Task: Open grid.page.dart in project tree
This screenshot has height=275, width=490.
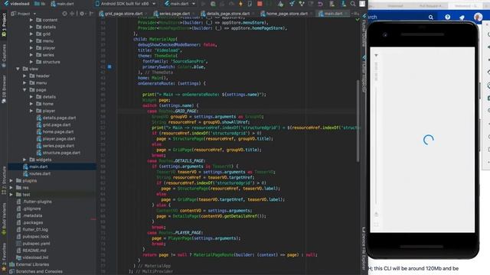Action: tap(54, 125)
